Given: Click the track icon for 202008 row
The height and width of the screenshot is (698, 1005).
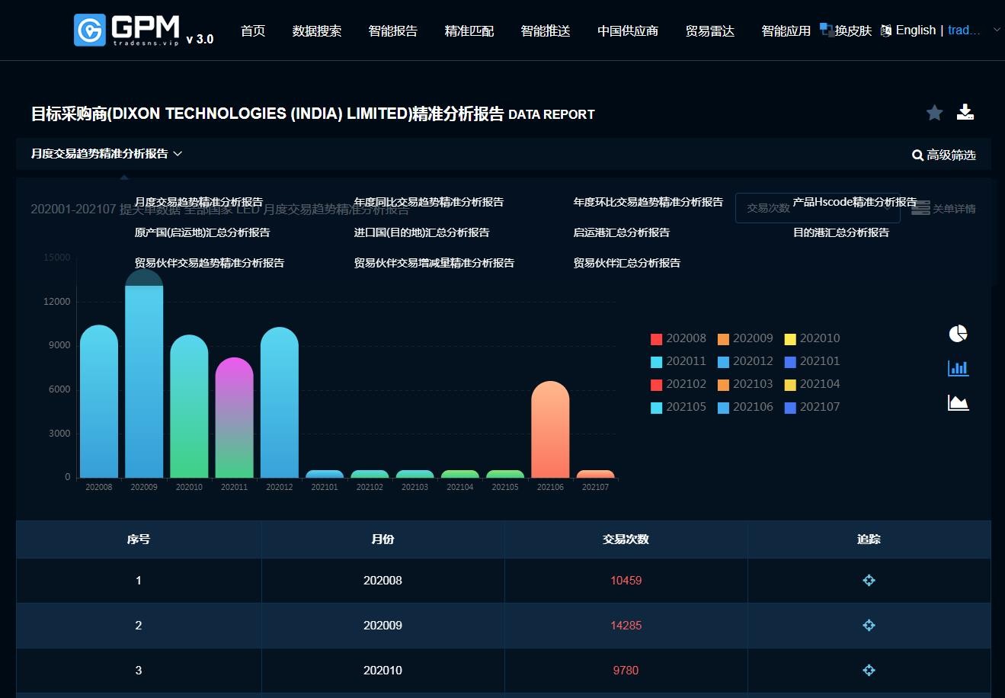Looking at the screenshot, I should click(x=869, y=581).
